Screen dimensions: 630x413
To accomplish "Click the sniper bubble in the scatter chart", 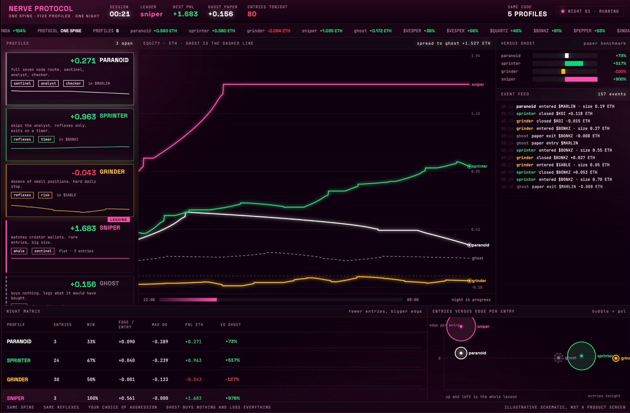I will [x=461, y=327].
